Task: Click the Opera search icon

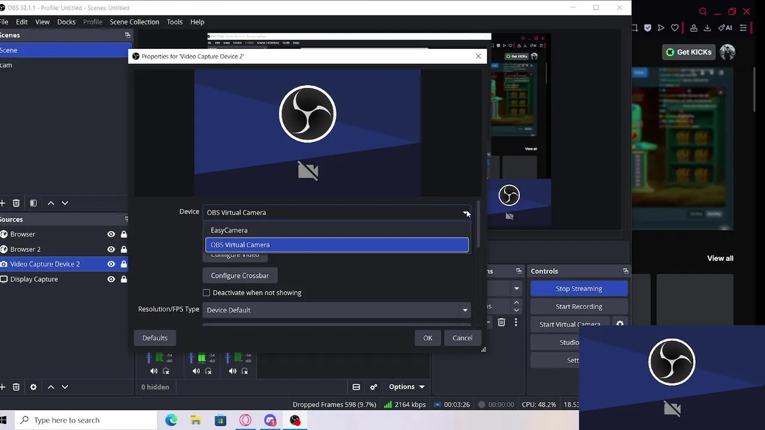Action: (703, 11)
